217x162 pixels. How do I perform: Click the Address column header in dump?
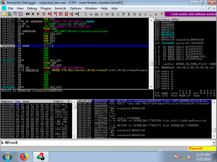click(x=8, y=101)
